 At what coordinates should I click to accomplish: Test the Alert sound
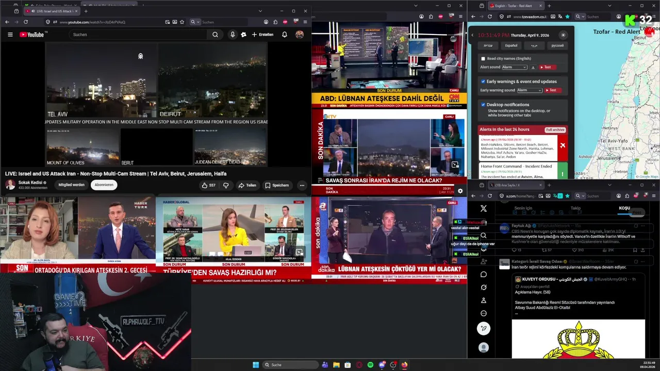[548, 67]
